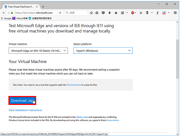Click the colorful translate extension icon
The width and height of the screenshot is (180, 136).
coord(122,13)
